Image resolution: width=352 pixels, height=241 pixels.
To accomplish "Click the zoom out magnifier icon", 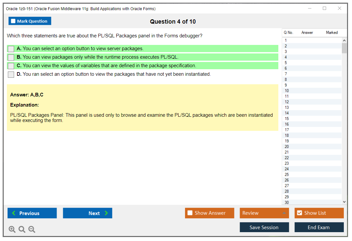I will coord(32,230).
